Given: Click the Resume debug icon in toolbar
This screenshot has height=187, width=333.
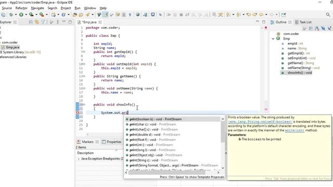Looking at the screenshot, I should point(169,15).
